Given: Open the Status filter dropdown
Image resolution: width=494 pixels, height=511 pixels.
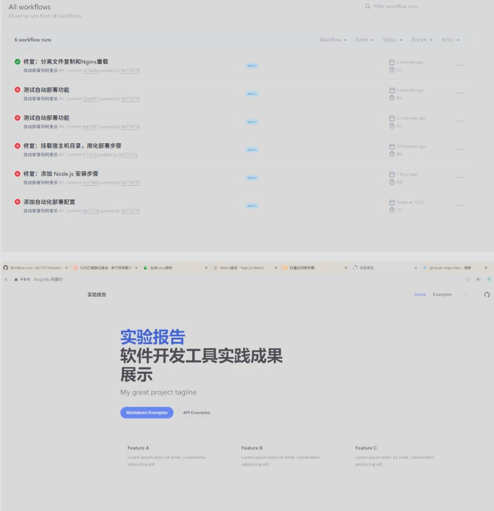Looking at the screenshot, I should [393, 40].
